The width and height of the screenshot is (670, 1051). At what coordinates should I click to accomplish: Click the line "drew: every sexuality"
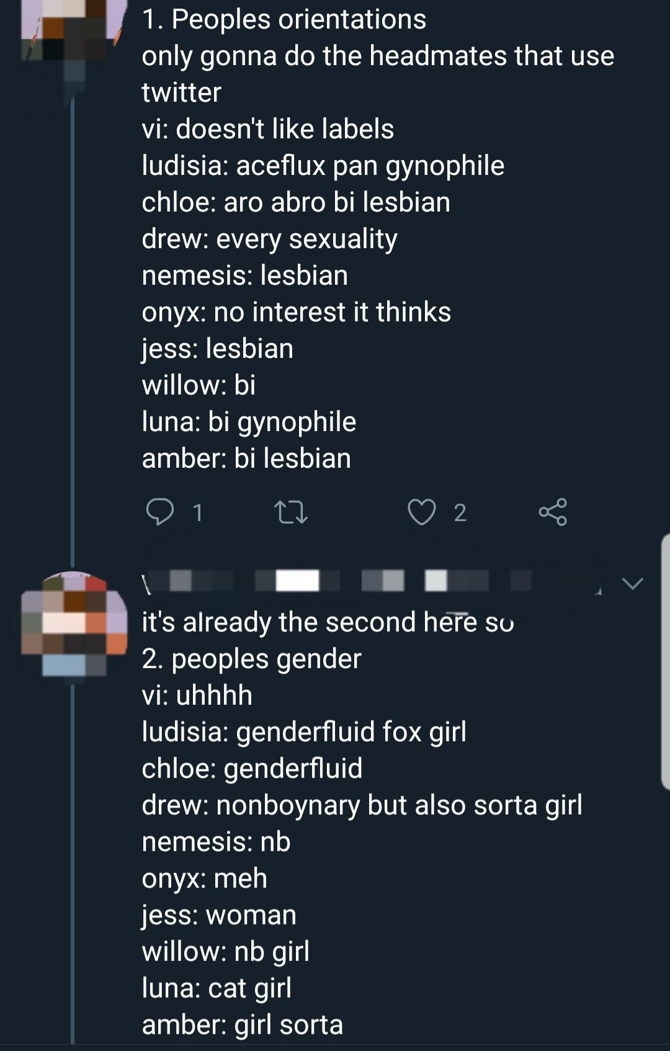[x=269, y=239]
